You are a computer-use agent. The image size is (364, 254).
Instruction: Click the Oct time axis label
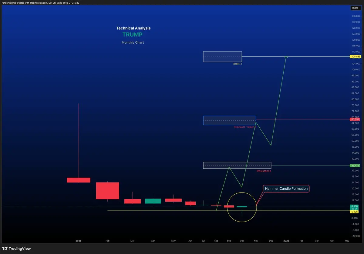pos(242,241)
